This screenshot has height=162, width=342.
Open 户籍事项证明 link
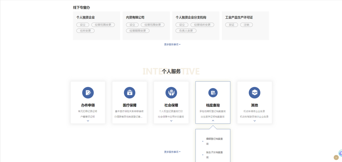[x=88, y=117]
